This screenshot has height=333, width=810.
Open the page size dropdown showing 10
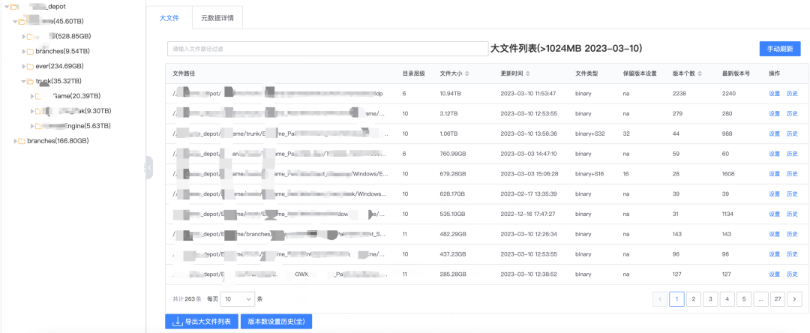(238, 299)
